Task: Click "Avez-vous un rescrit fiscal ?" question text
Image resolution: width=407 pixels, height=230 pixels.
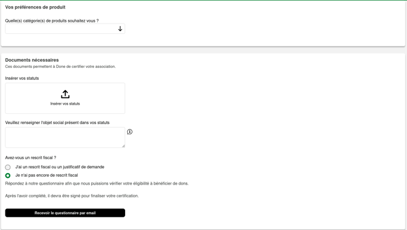Action: pos(30,158)
